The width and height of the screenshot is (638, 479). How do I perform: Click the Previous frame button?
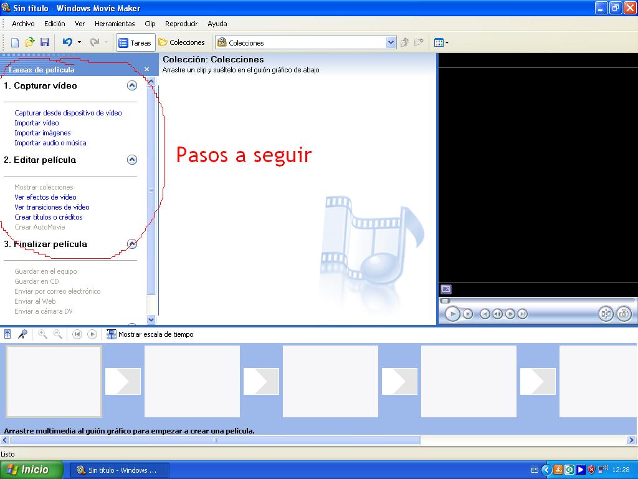coord(497,314)
